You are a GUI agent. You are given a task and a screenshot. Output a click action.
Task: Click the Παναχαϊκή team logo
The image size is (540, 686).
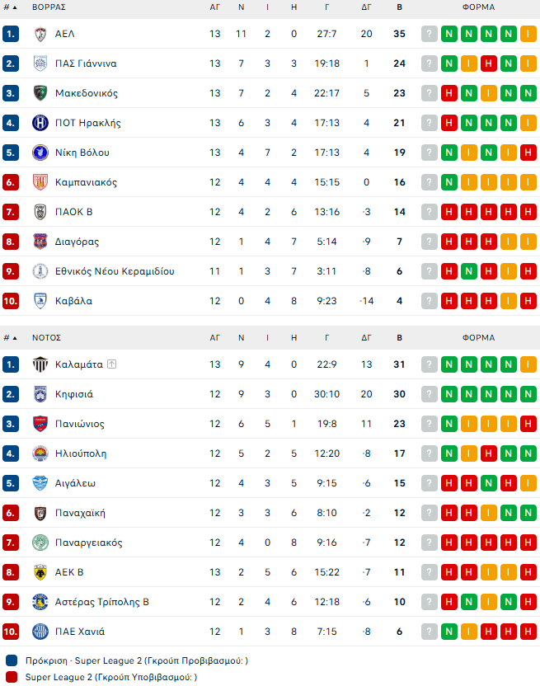point(40,513)
